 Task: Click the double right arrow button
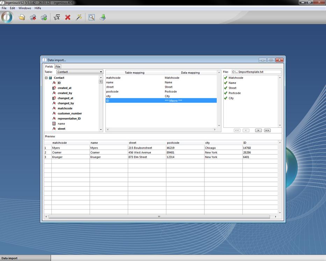pos(267,130)
